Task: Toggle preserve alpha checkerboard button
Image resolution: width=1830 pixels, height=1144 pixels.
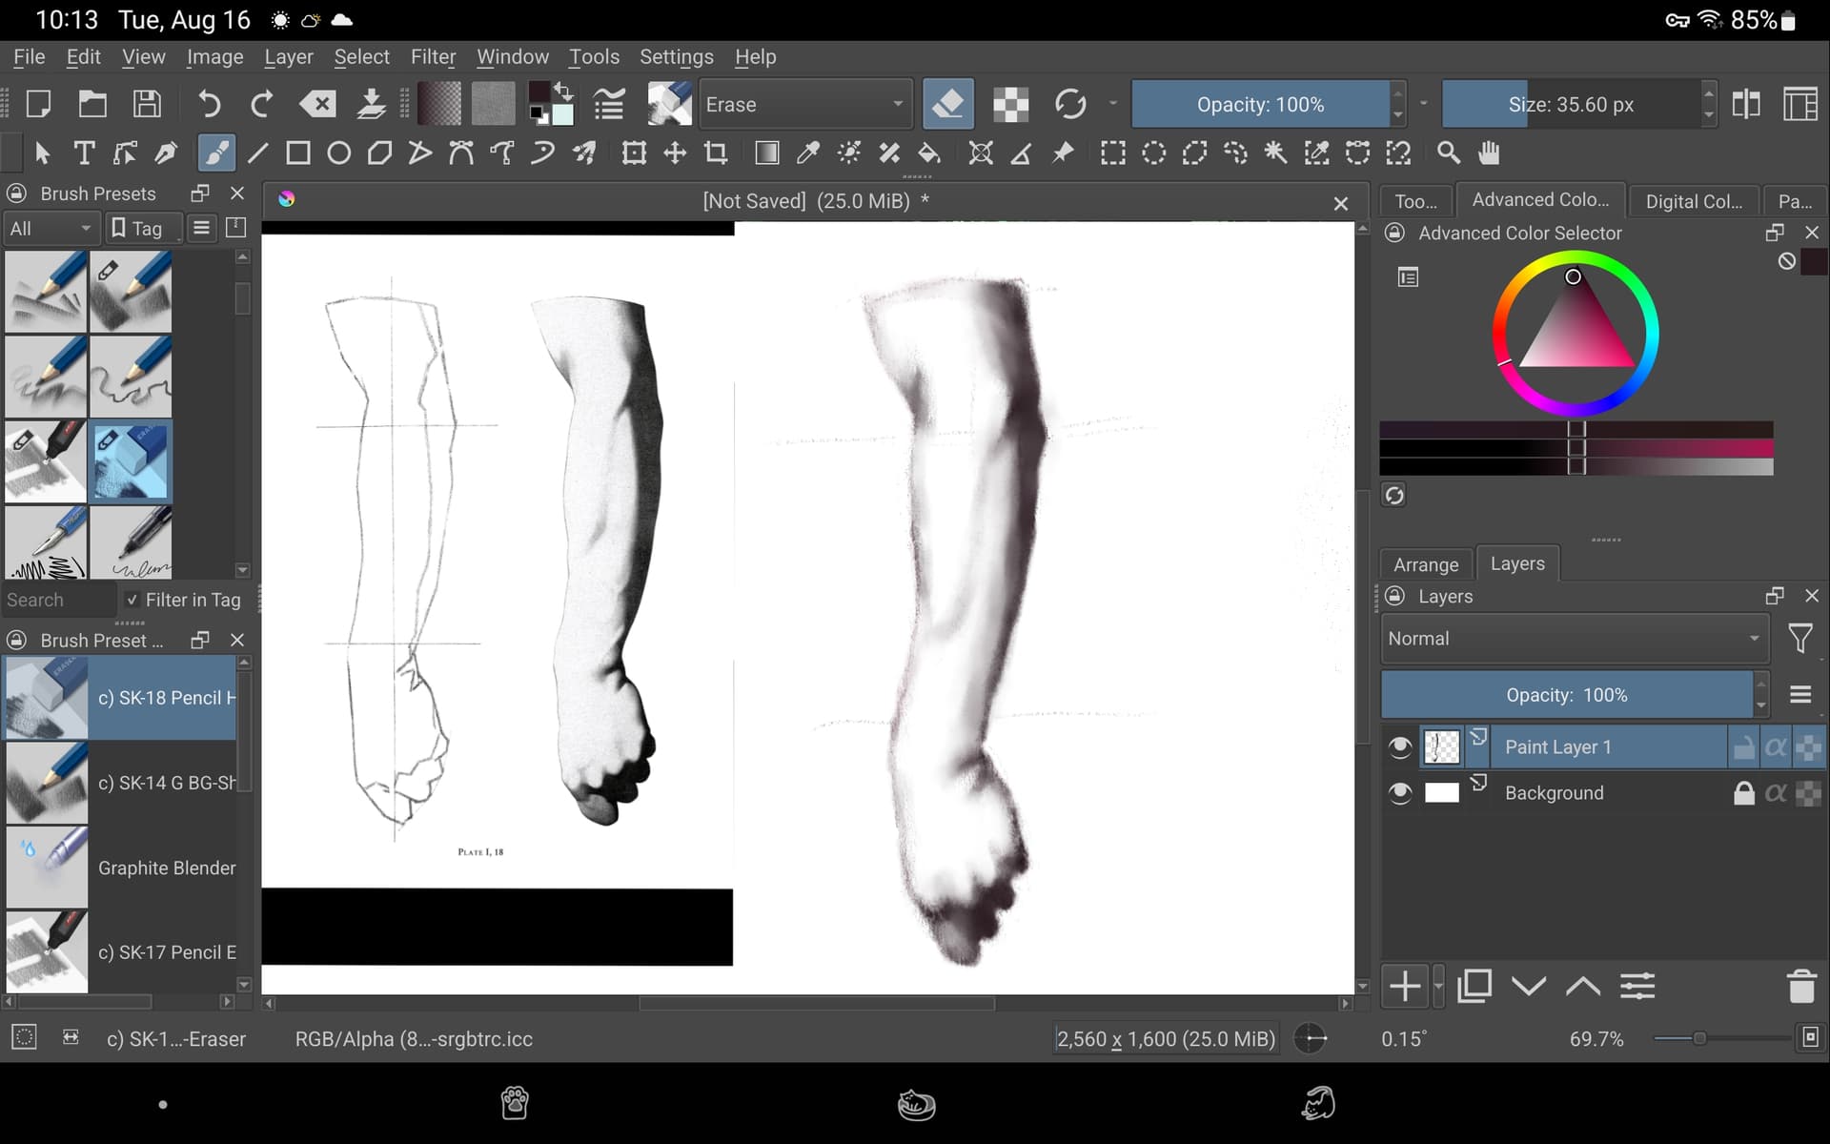Action: point(1010,104)
